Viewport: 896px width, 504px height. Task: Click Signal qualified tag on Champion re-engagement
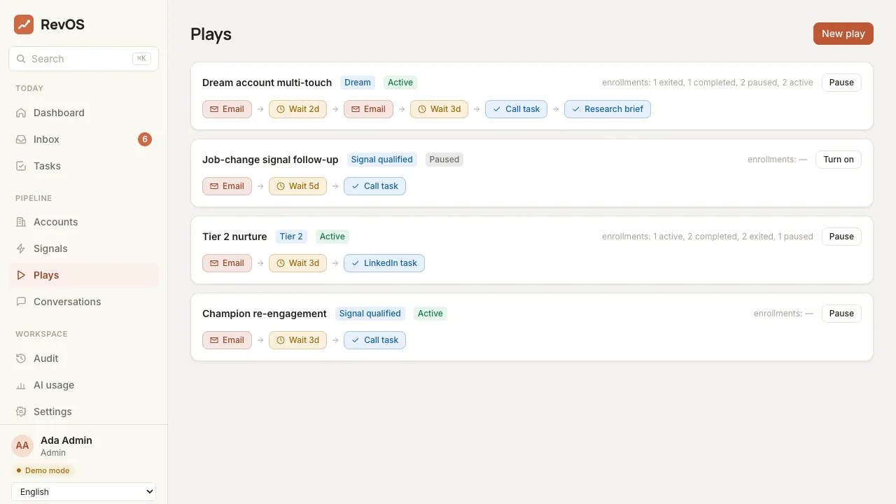(370, 314)
